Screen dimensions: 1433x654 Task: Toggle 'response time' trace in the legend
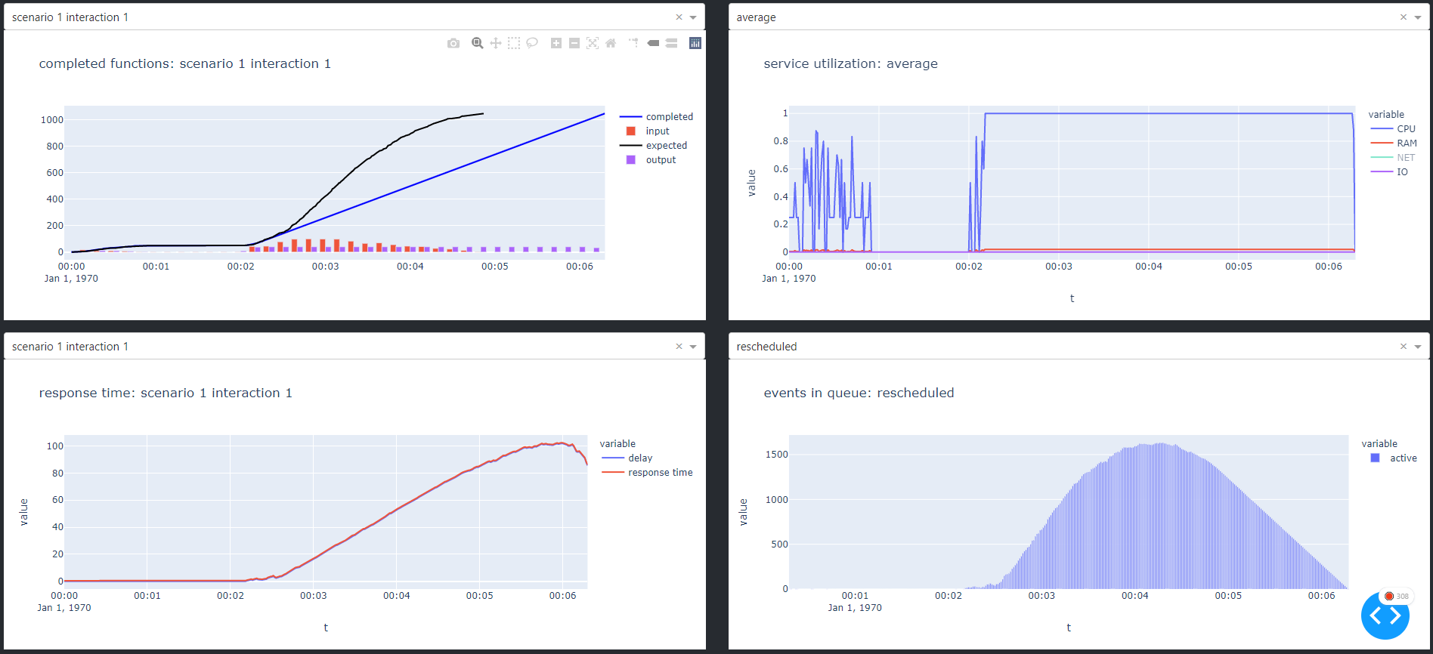[x=659, y=473]
